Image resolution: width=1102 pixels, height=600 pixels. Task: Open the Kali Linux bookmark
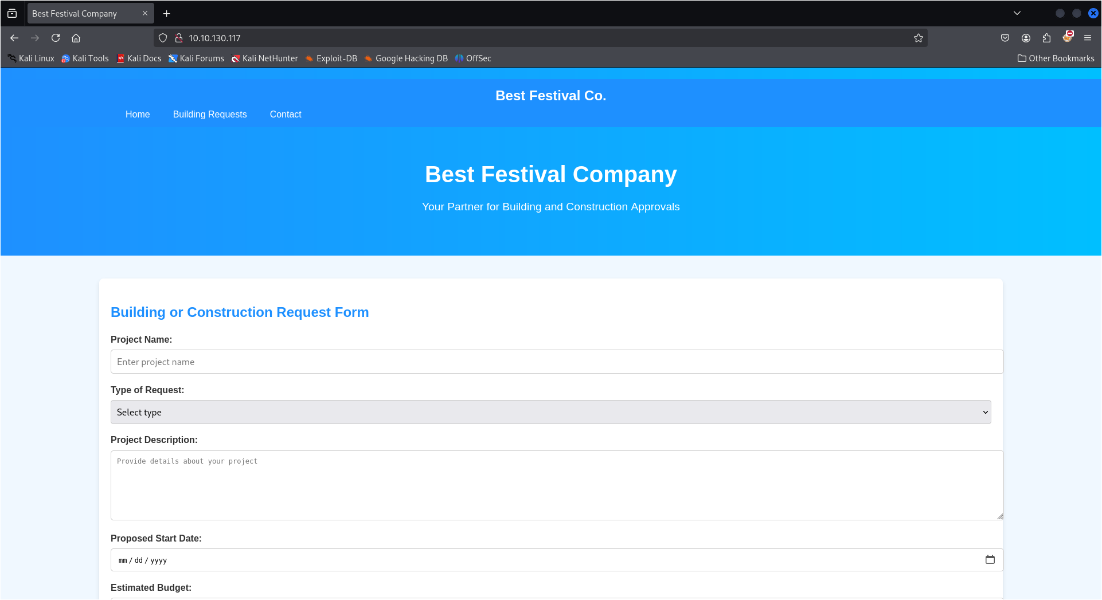coord(31,58)
